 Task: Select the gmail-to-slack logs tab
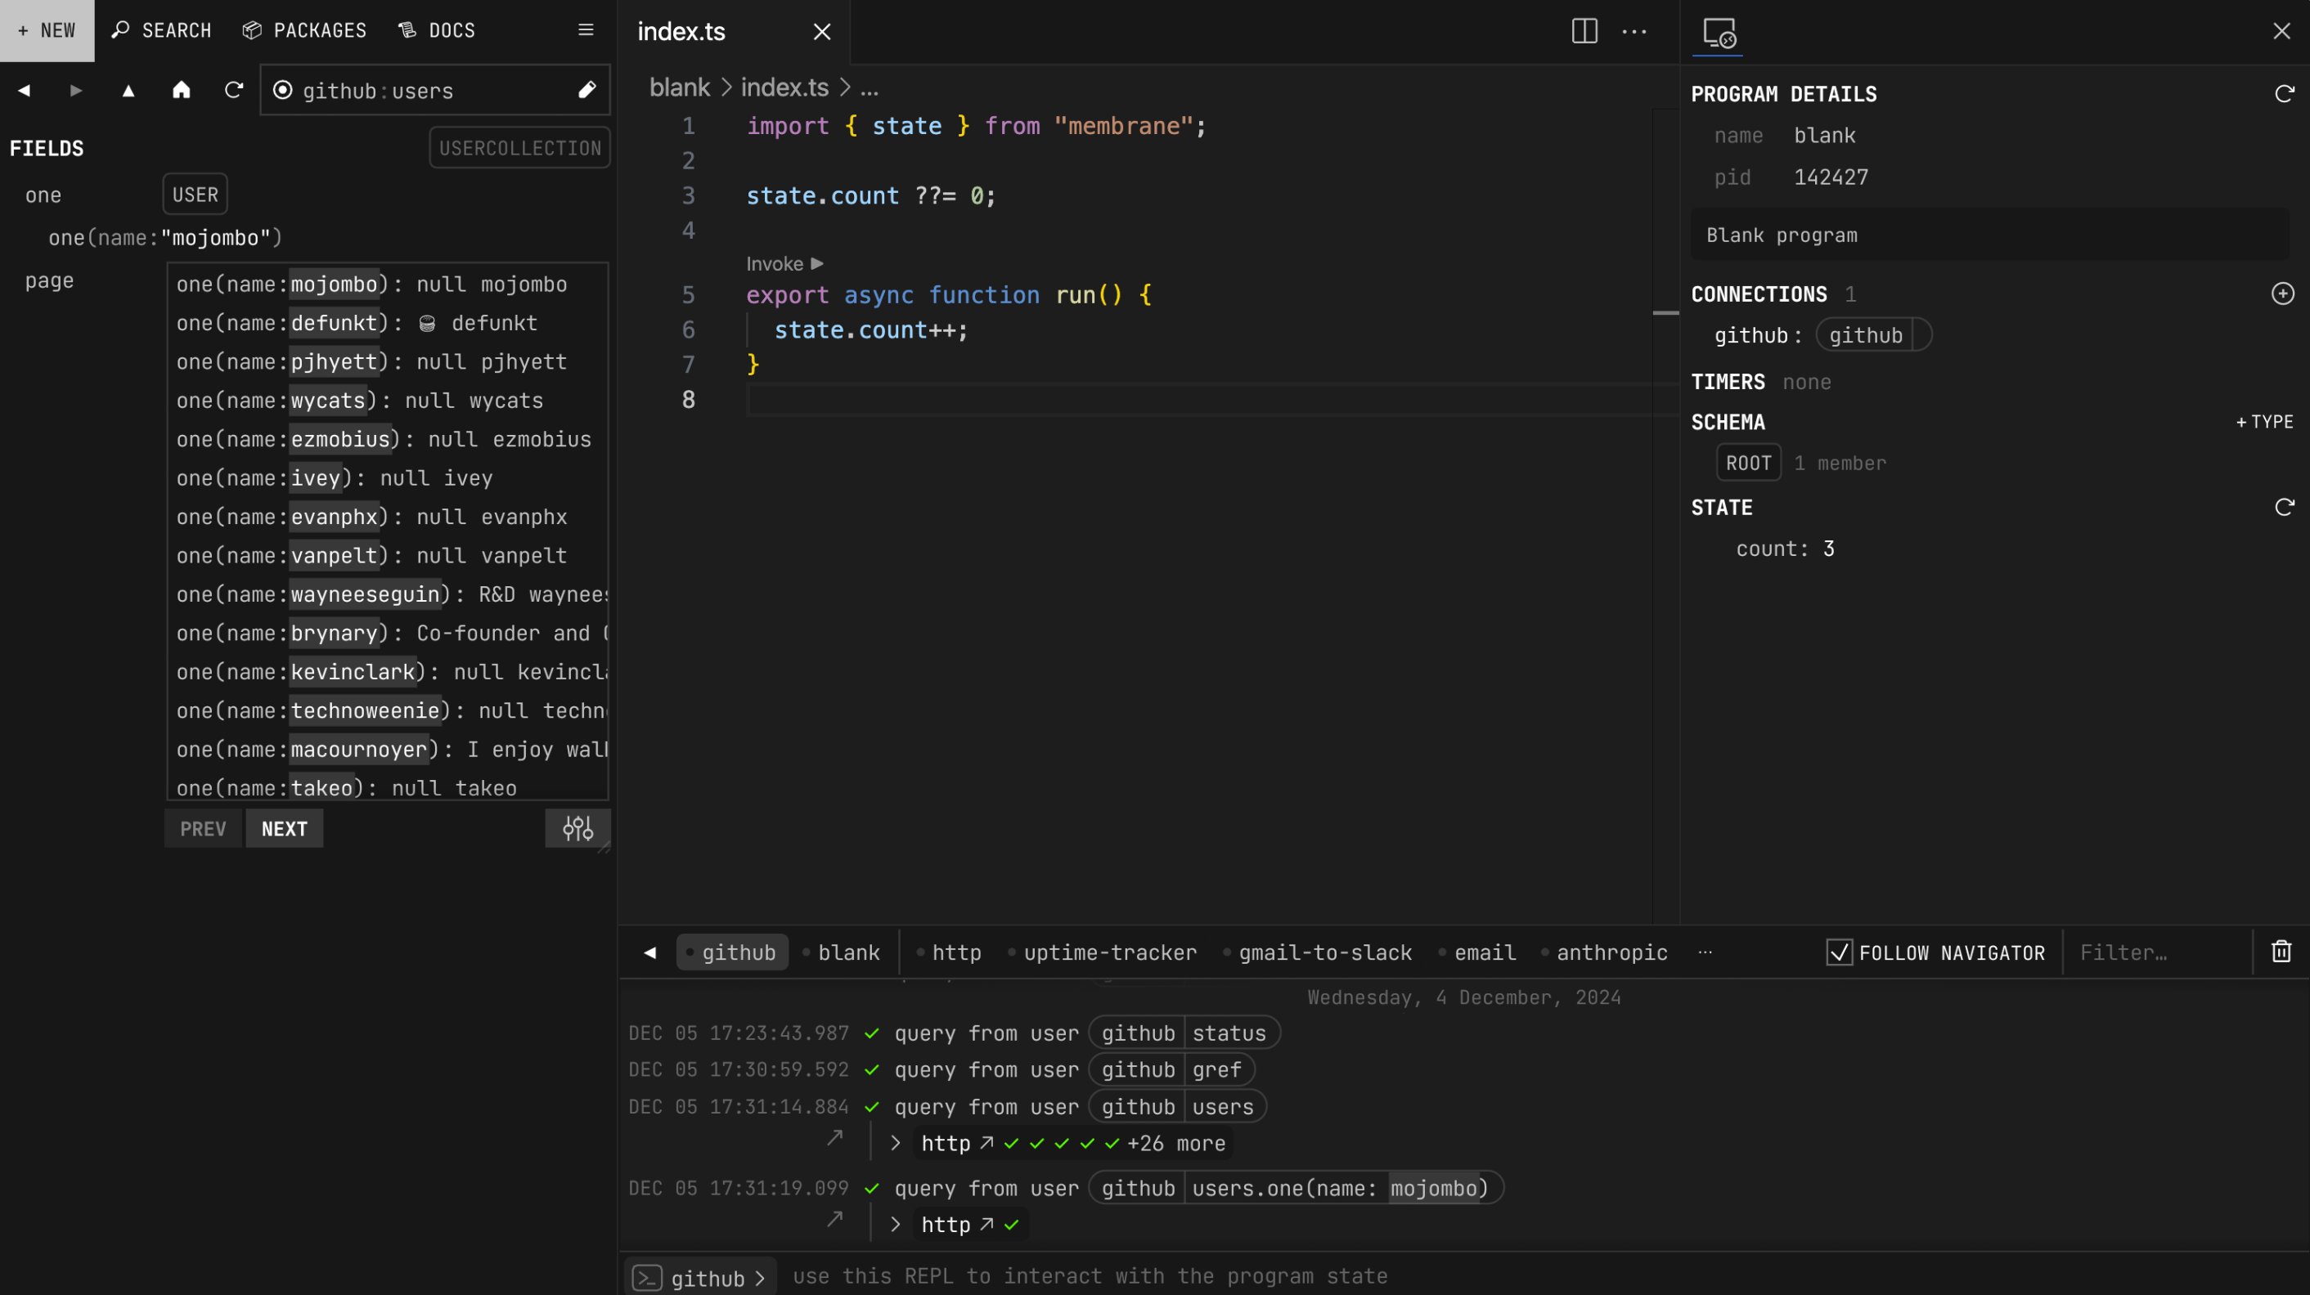(x=1319, y=952)
